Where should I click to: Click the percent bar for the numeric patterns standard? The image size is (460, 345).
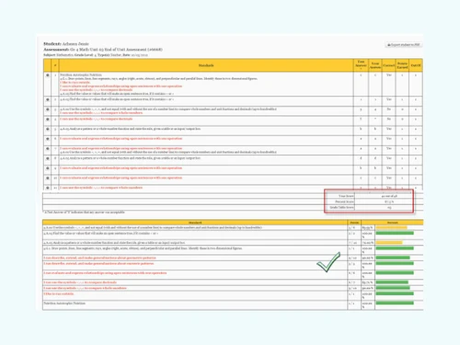click(395, 263)
